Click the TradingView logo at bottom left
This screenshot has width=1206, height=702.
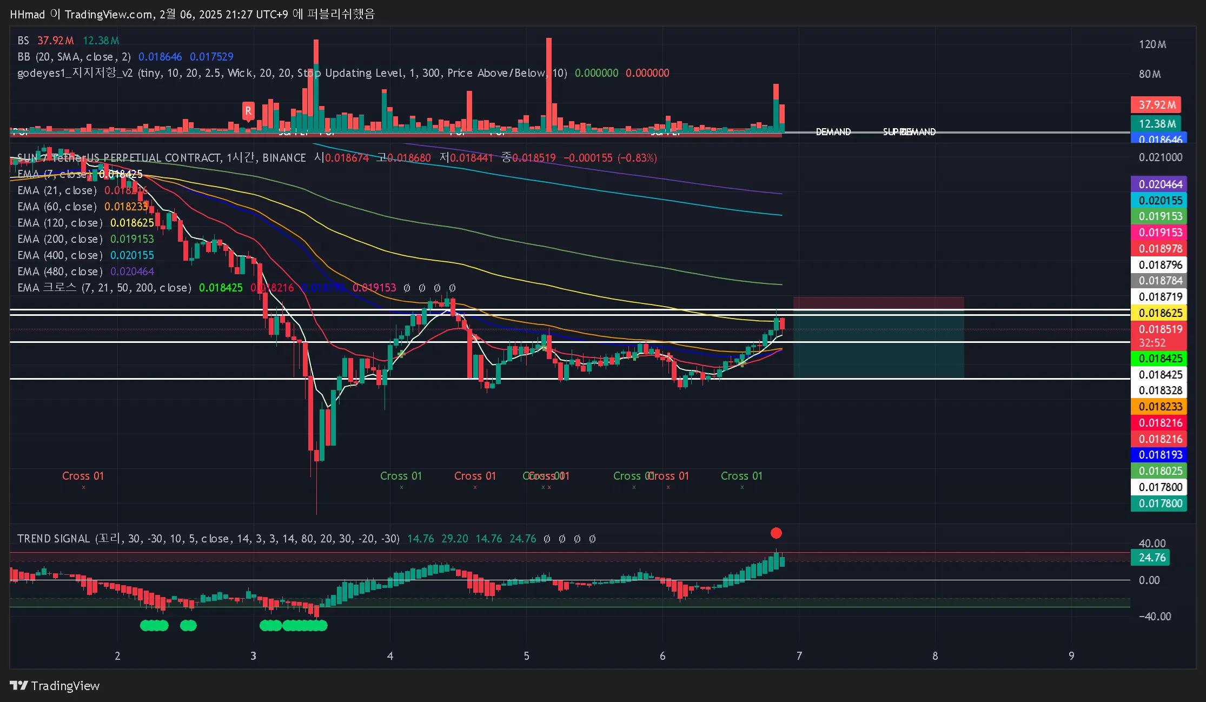[55, 686]
